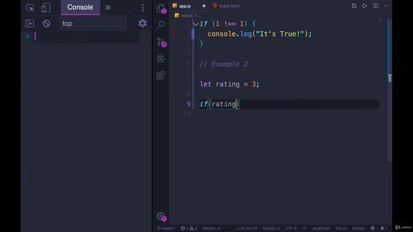Open changes compare icon in editor toolbar

point(354,6)
